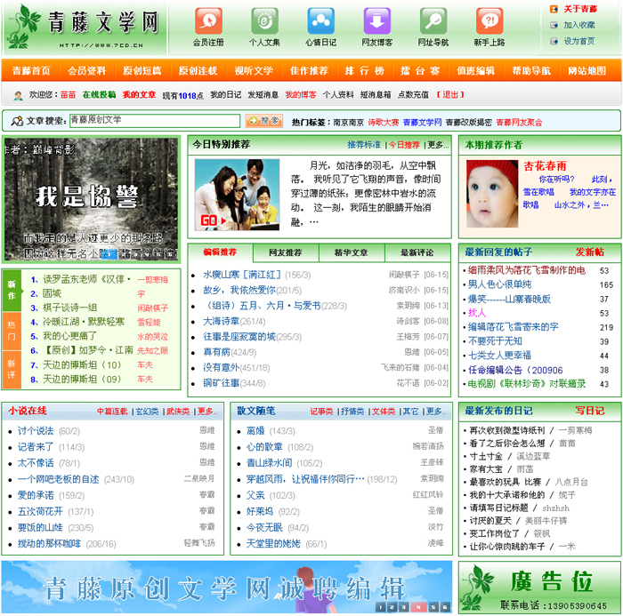This screenshot has width=623, height=616.
Task: Focus the 文章搜索 input field
Action: pyautogui.click(x=155, y=120)
